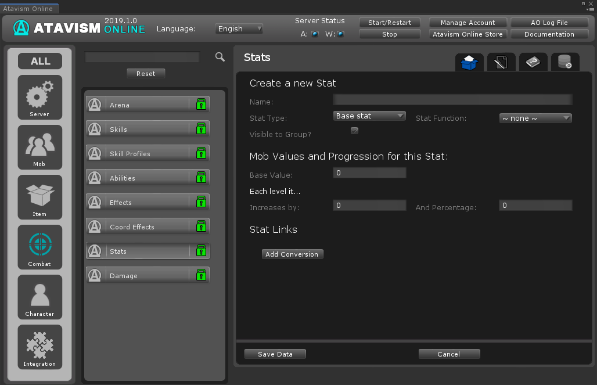This screenshot has width=597, height=385.
Task: Toggle the Visible to Group checkbox
Action: click(x=354, y=131)
